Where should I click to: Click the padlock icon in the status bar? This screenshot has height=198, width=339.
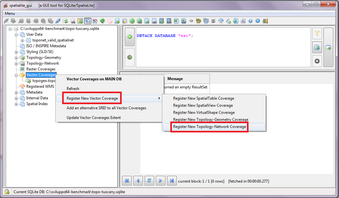(x=7, y=192)
